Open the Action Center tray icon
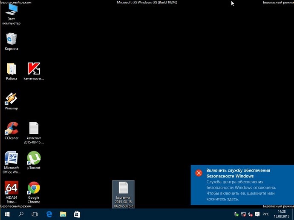 257,214
